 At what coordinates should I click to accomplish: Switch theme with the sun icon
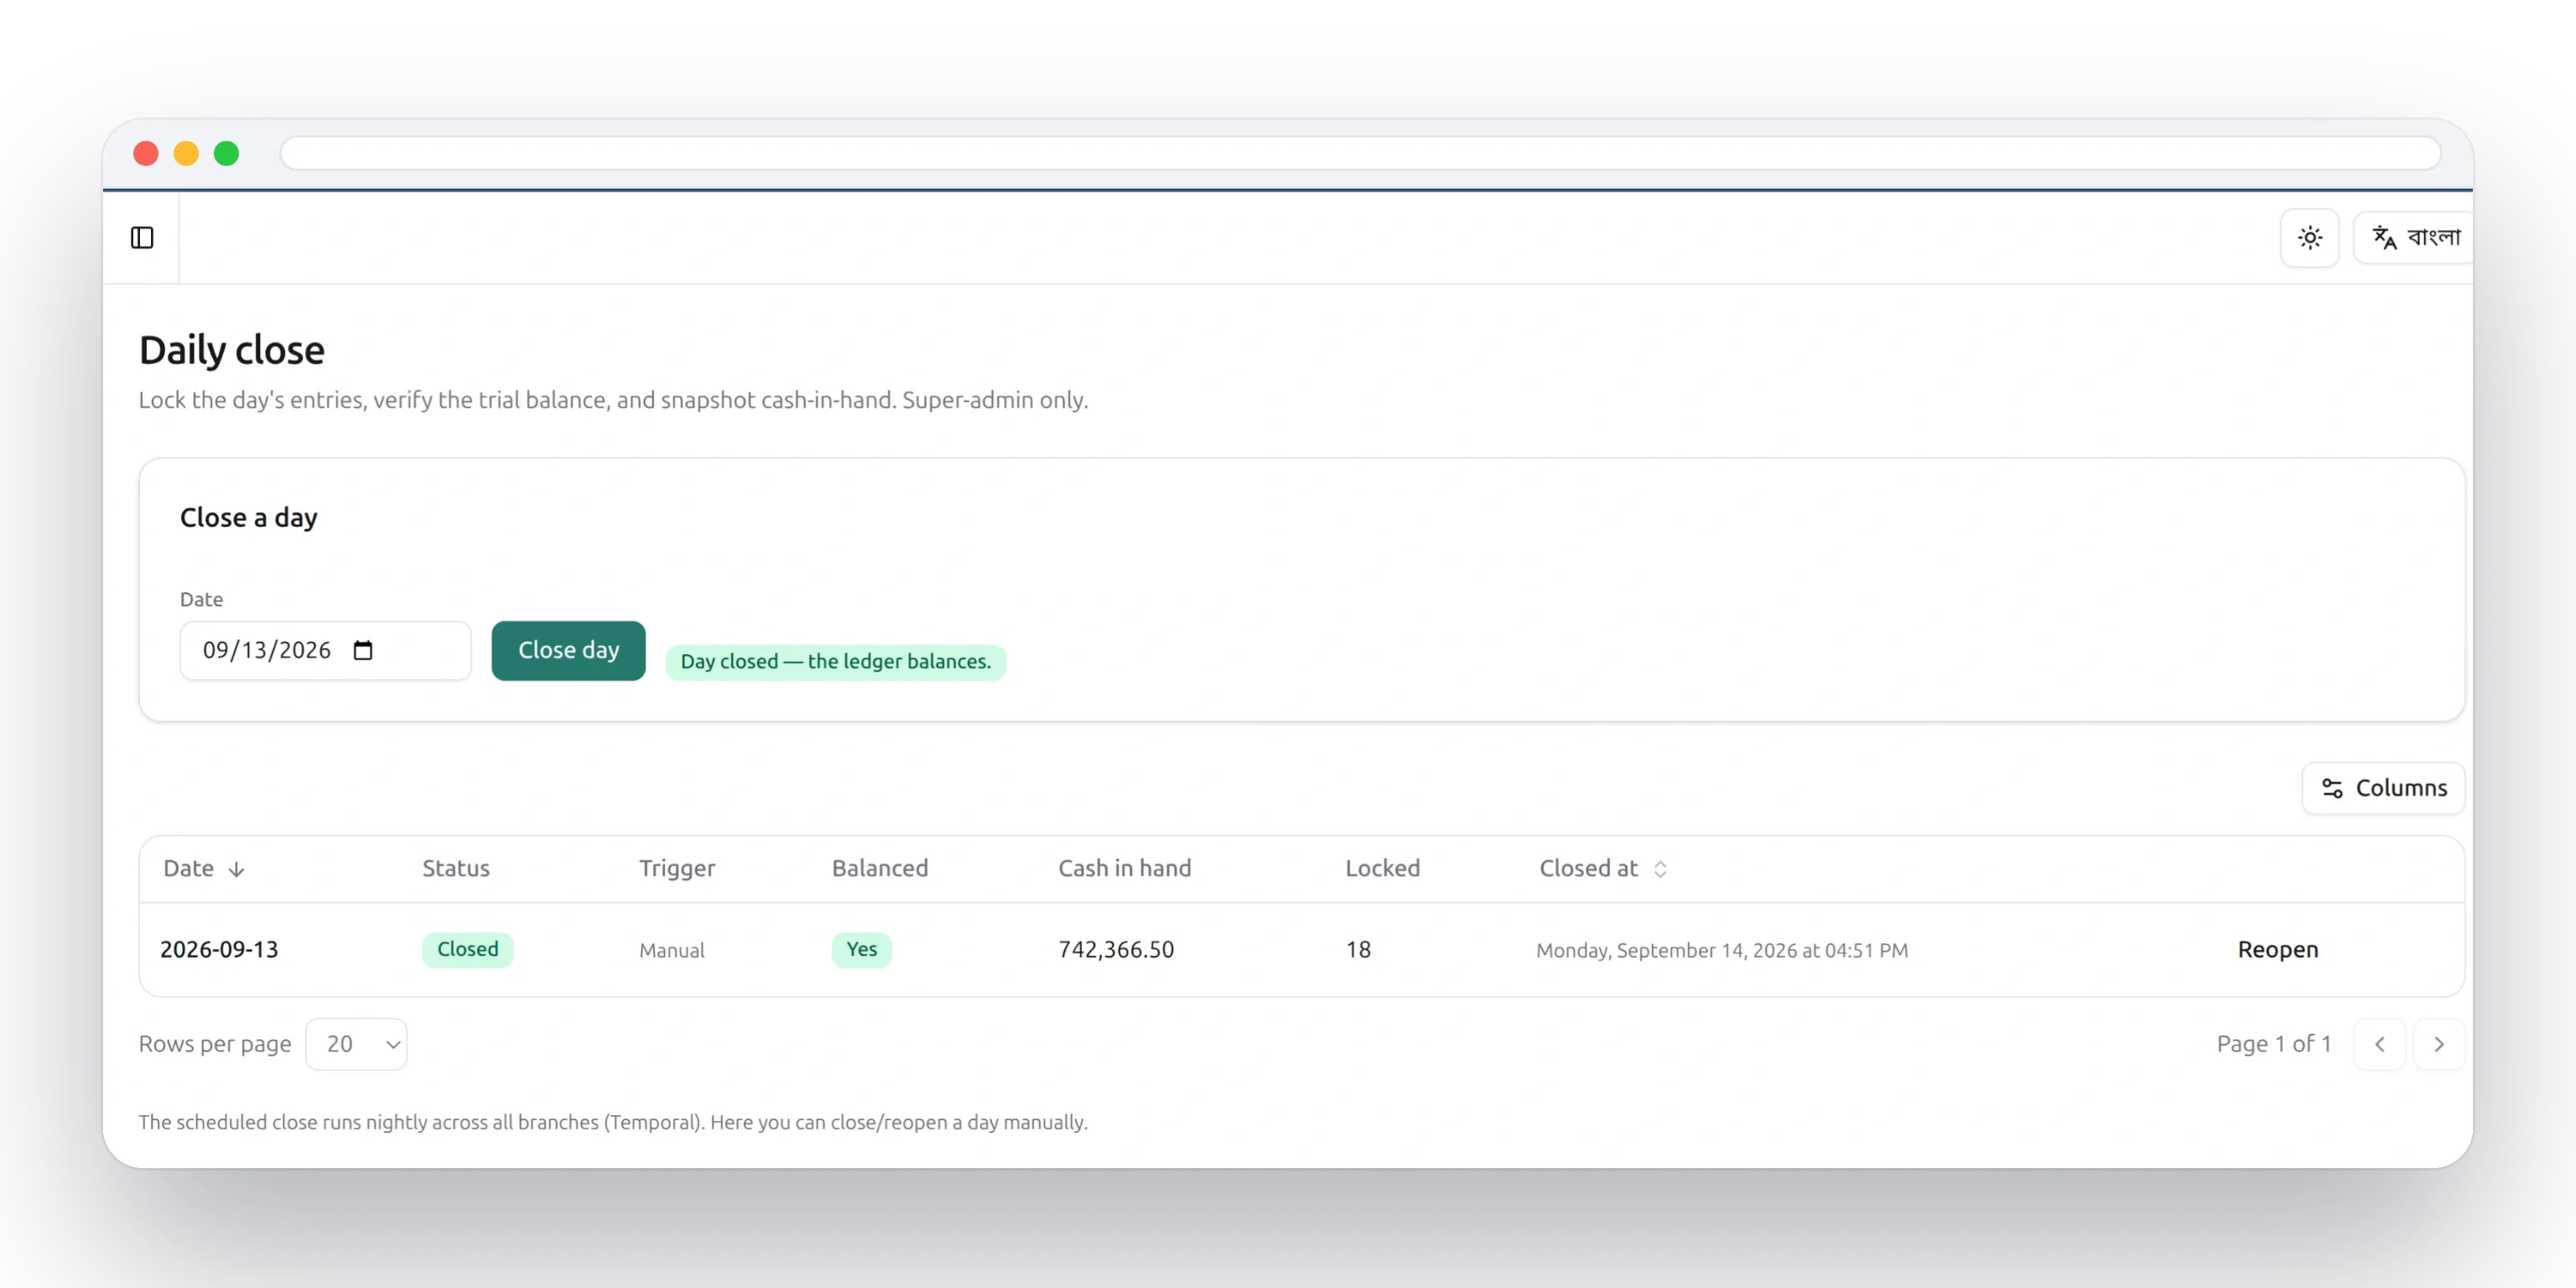pyautogui.click(x=2309, y=237)
